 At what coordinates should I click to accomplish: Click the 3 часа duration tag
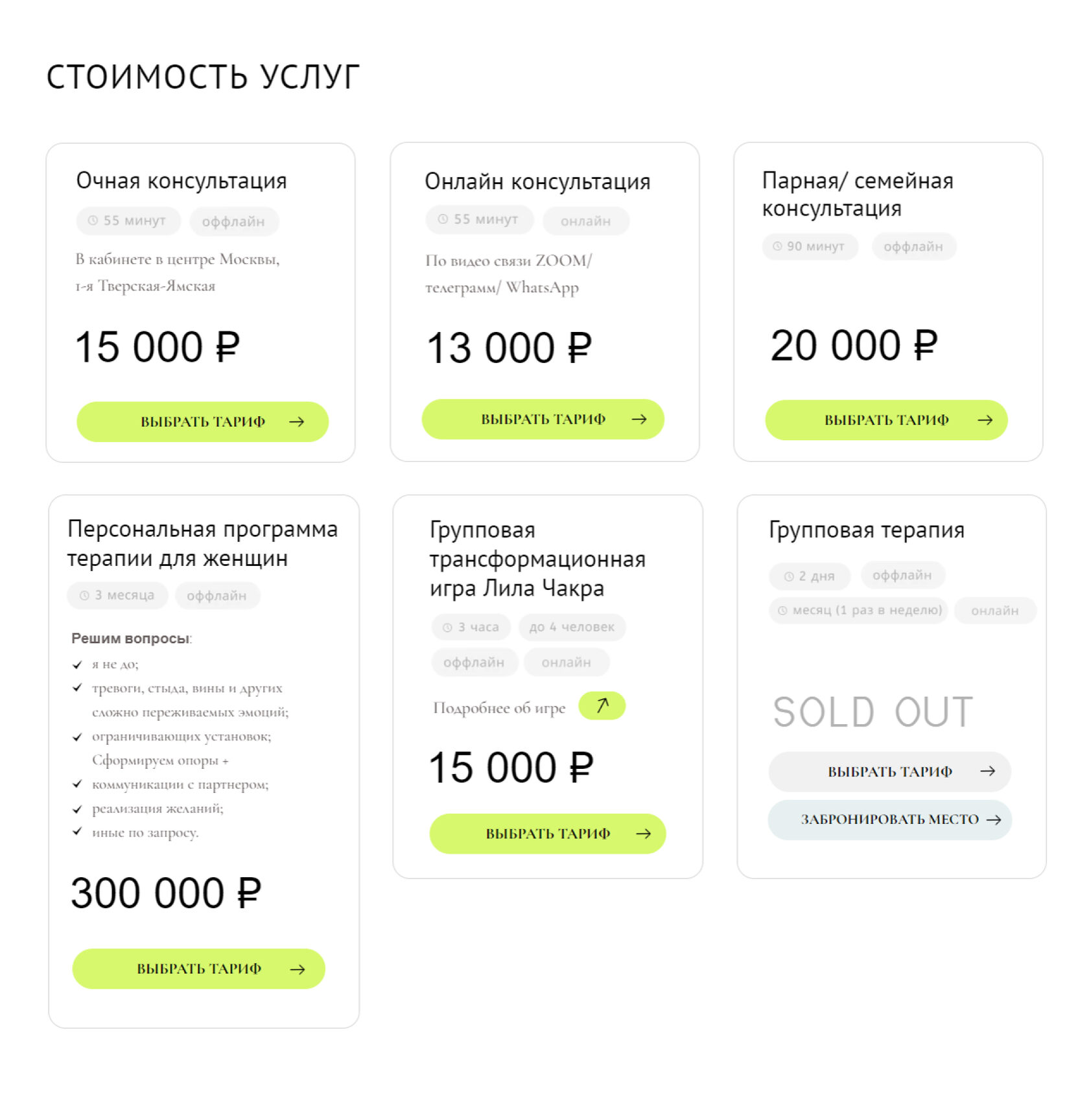(x=471, y=627)
